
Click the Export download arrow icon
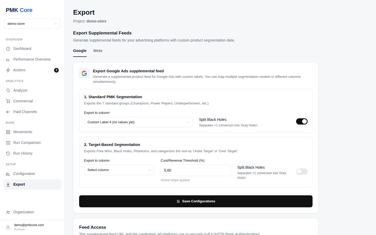pos(8,185)
